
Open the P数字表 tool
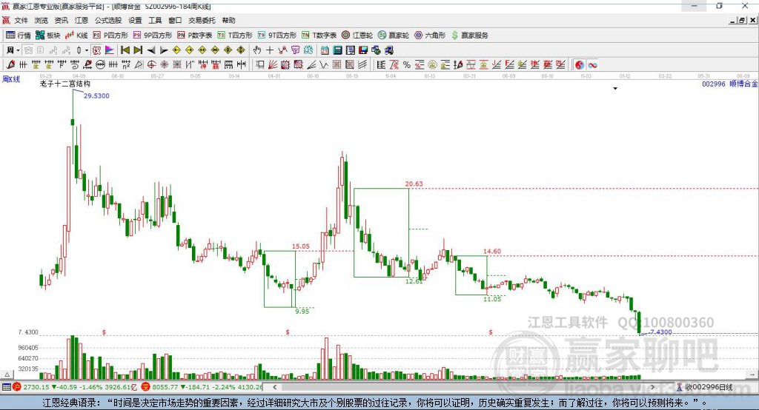pos(195,36)
